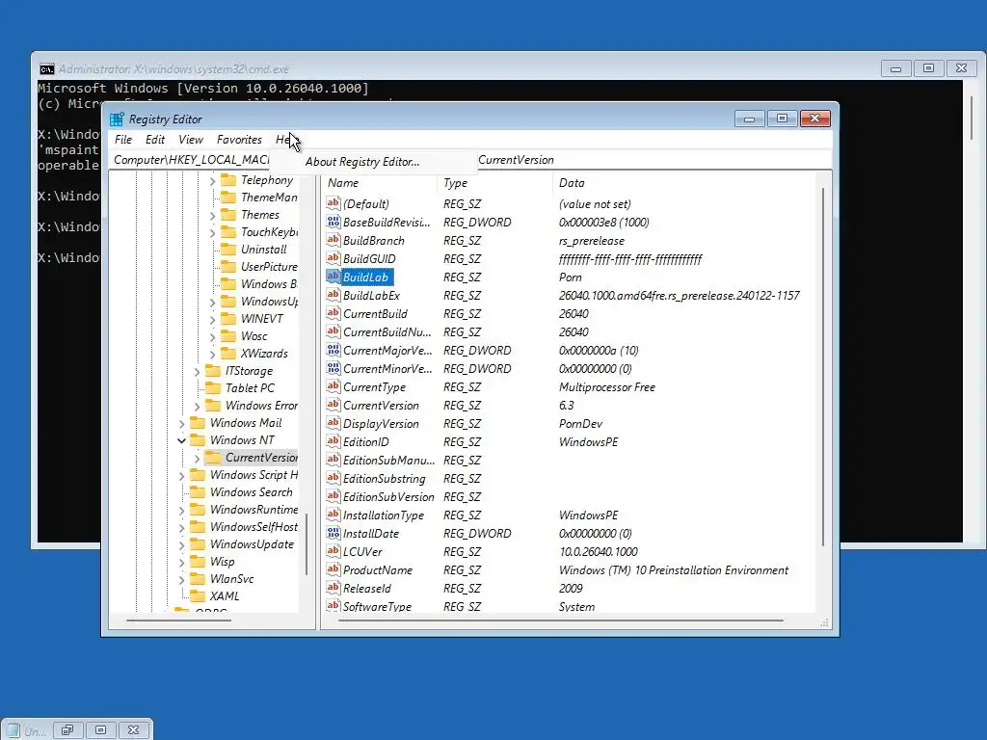
Task: Select the SoftwareType value name
Action: click(377, 606)
